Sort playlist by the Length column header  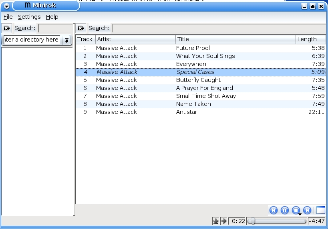(310, 39)
